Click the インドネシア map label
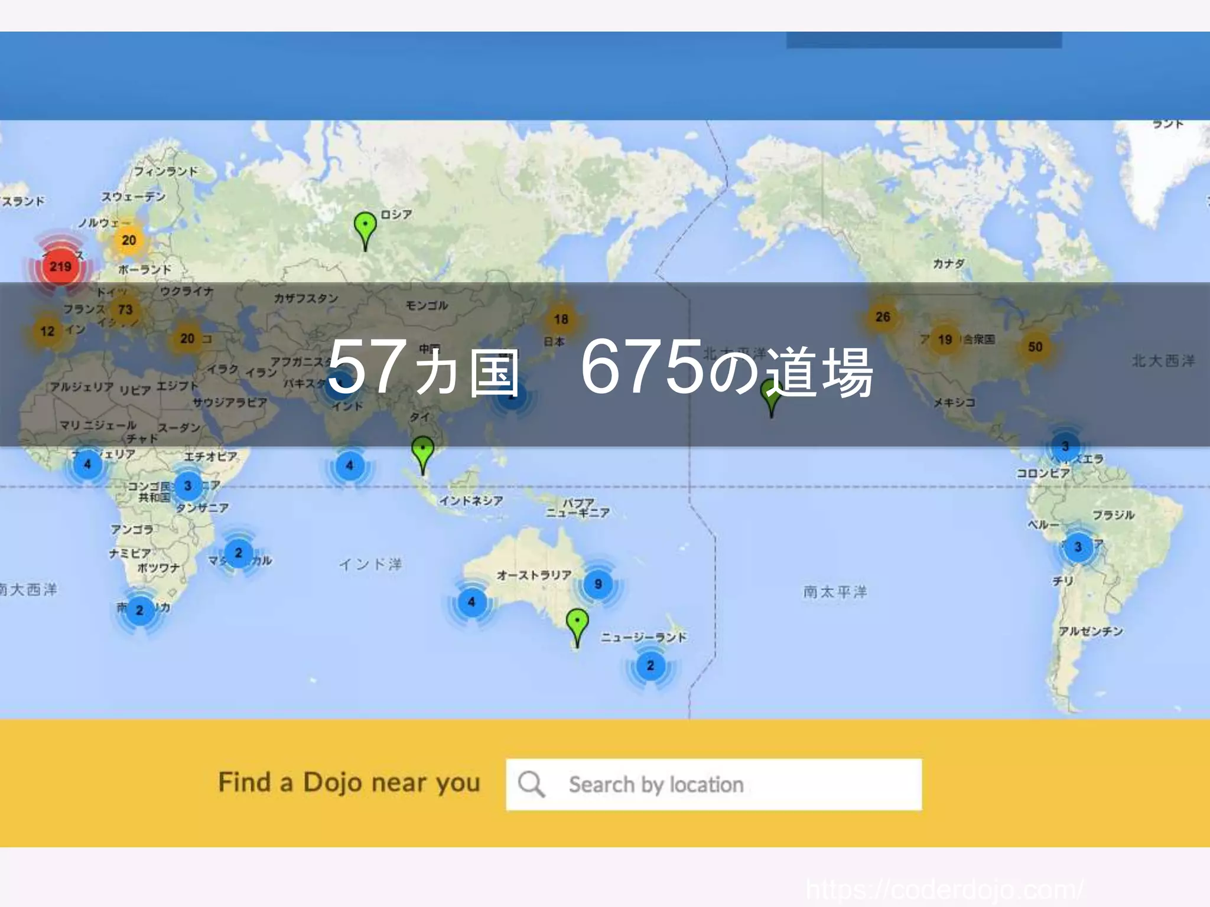Screen dimensions: 1210x907 (x=471, y=501)
